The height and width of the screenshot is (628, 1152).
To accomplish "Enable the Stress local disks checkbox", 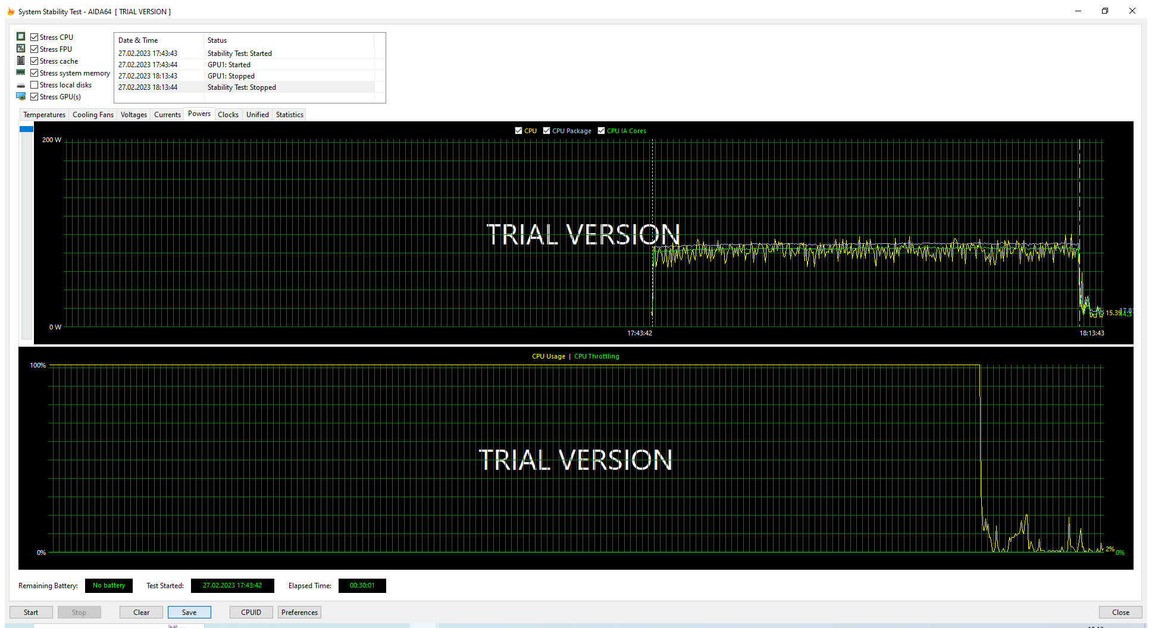I will pos(35,85).
